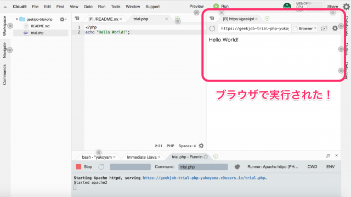Switch to the README.md editor tab
Screen dimensions: 351x197
pos(103,19)
